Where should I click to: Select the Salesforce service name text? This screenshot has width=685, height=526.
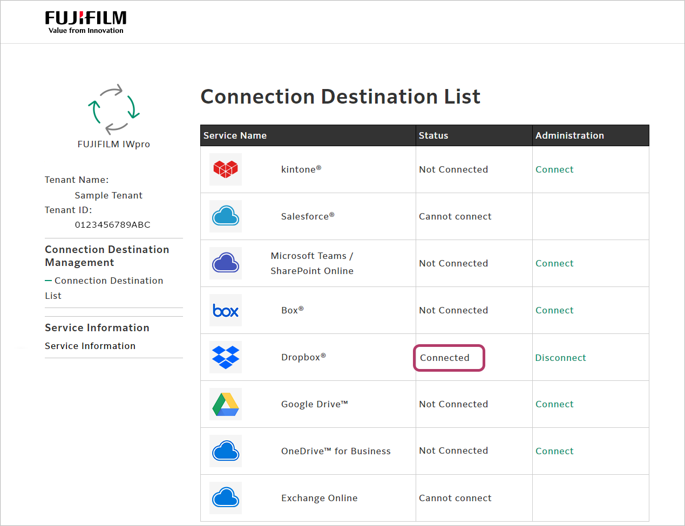pos(308,216)
